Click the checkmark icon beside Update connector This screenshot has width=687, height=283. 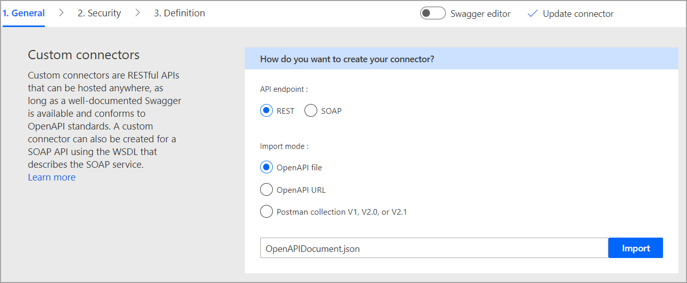(532, 14)
